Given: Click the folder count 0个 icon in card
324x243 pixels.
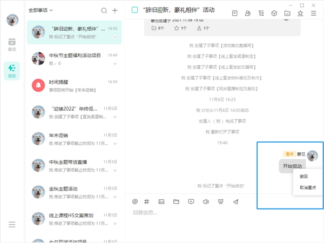Looking at the screenshot, I should point(158,28).
